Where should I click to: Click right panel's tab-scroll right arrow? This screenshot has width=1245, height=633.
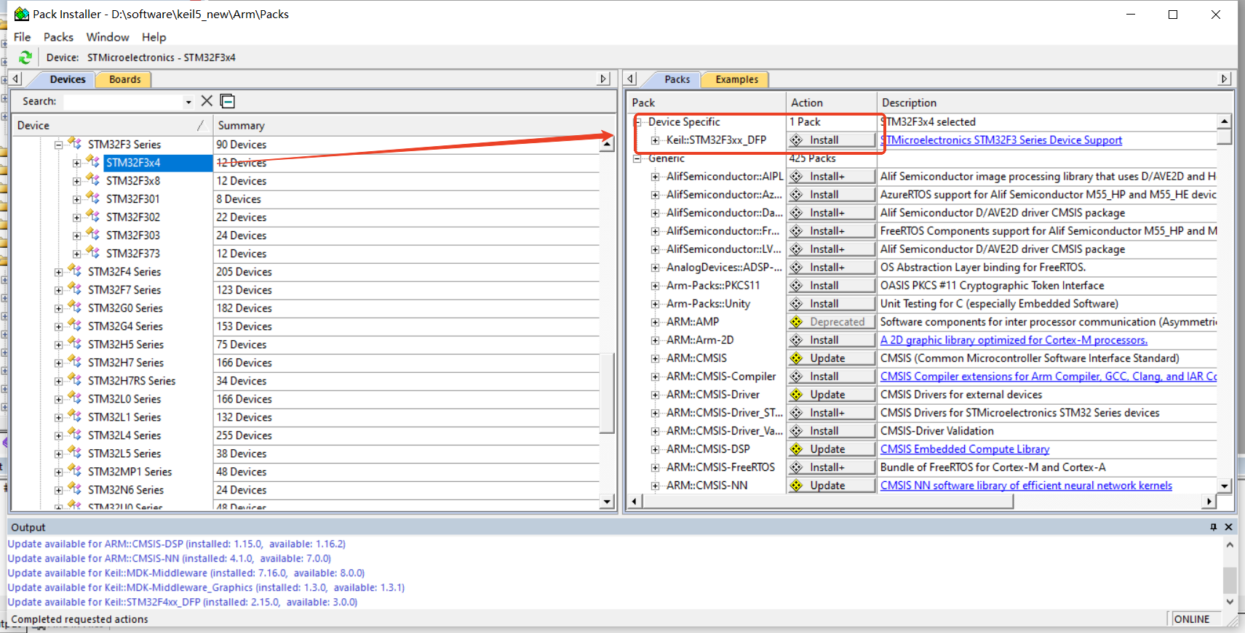click(x=1225, y=78)
